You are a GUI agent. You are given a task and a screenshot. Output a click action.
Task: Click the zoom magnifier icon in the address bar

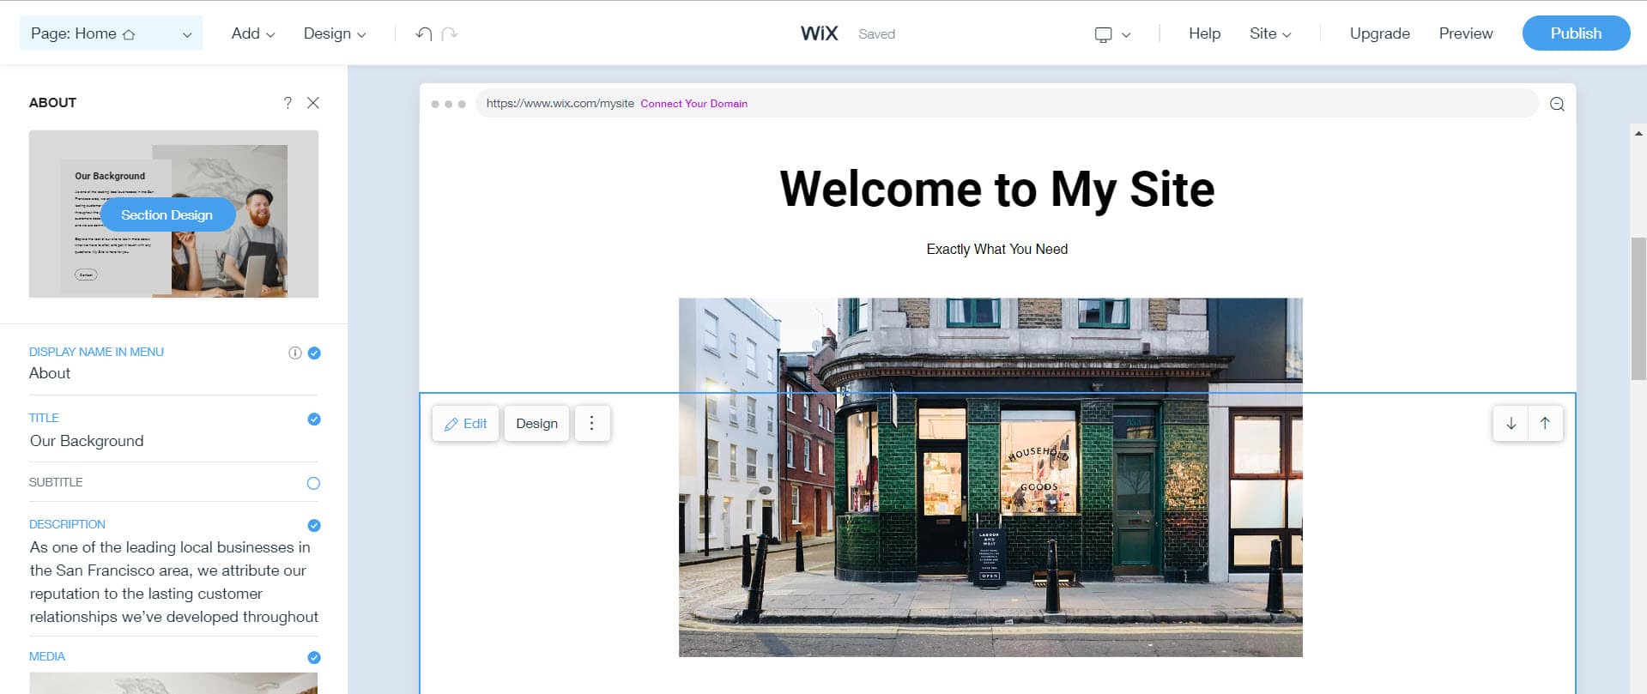[1557, 104]
